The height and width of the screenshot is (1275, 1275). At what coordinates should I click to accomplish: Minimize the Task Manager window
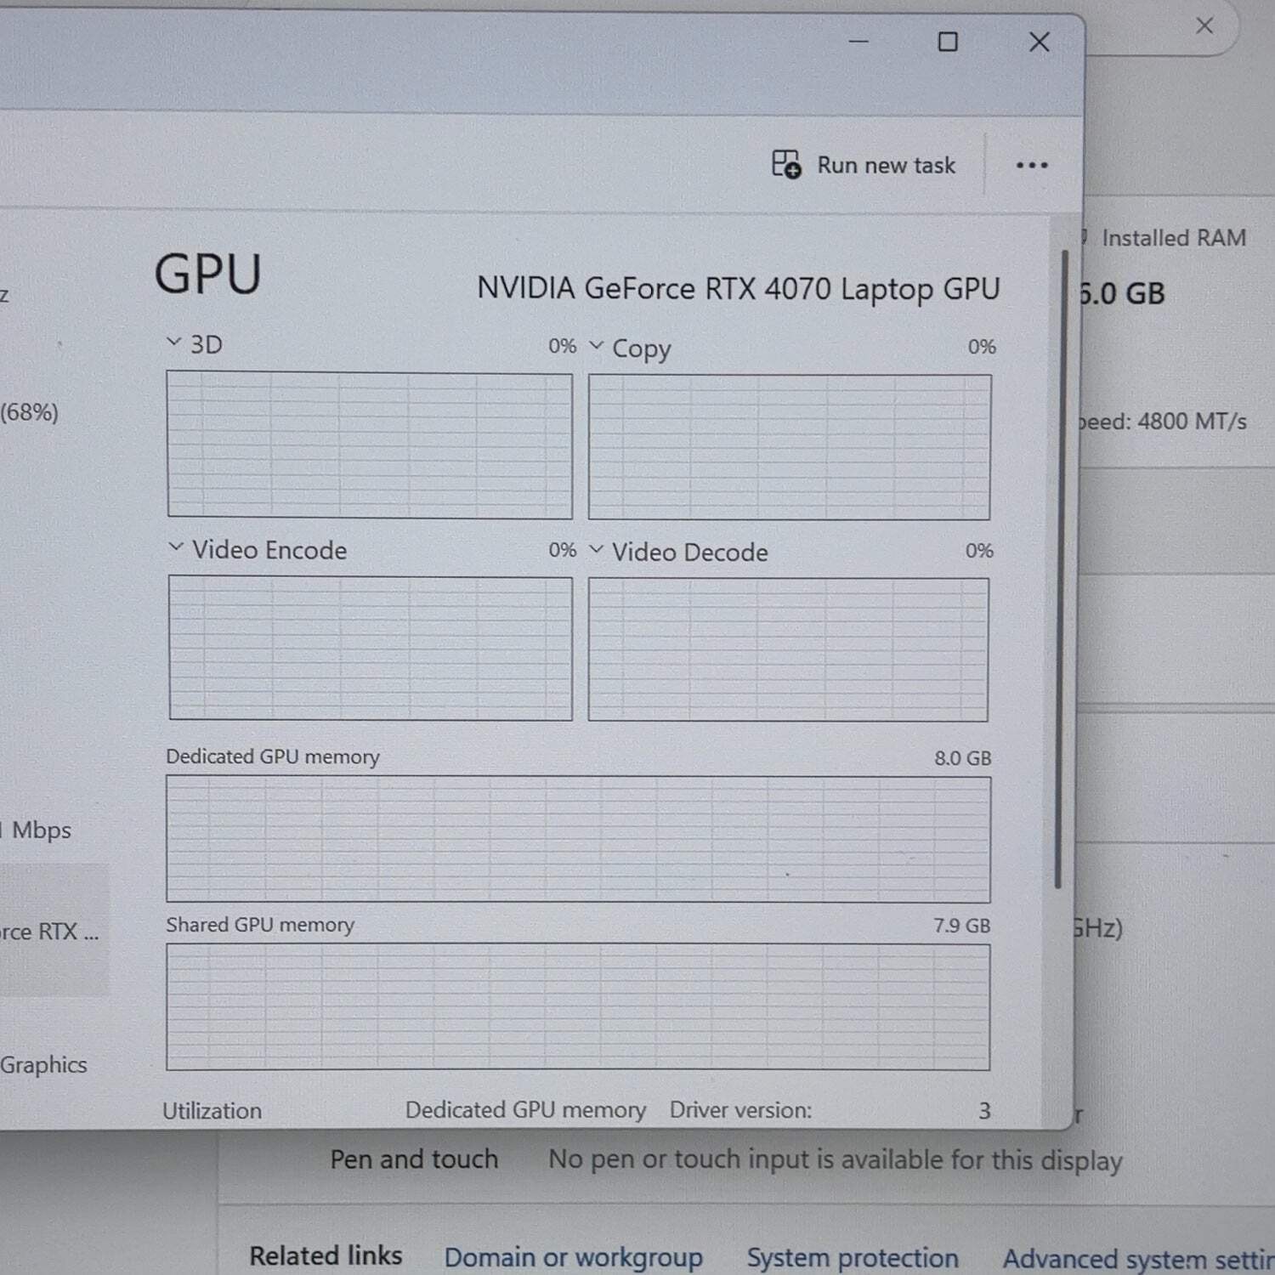pos(858,41)
